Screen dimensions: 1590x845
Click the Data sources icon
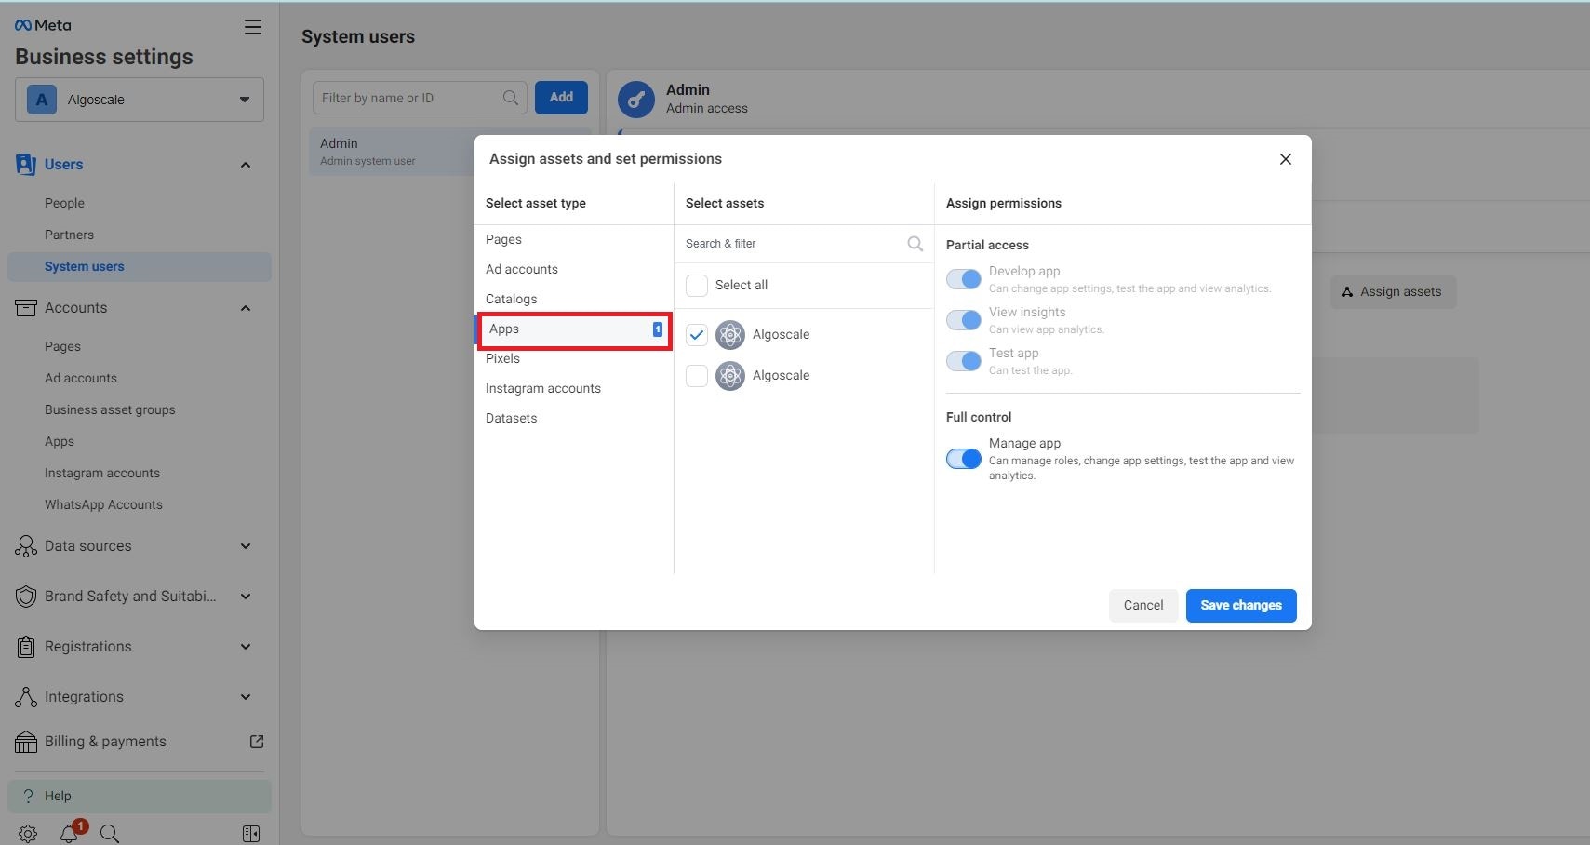point(26,546)
